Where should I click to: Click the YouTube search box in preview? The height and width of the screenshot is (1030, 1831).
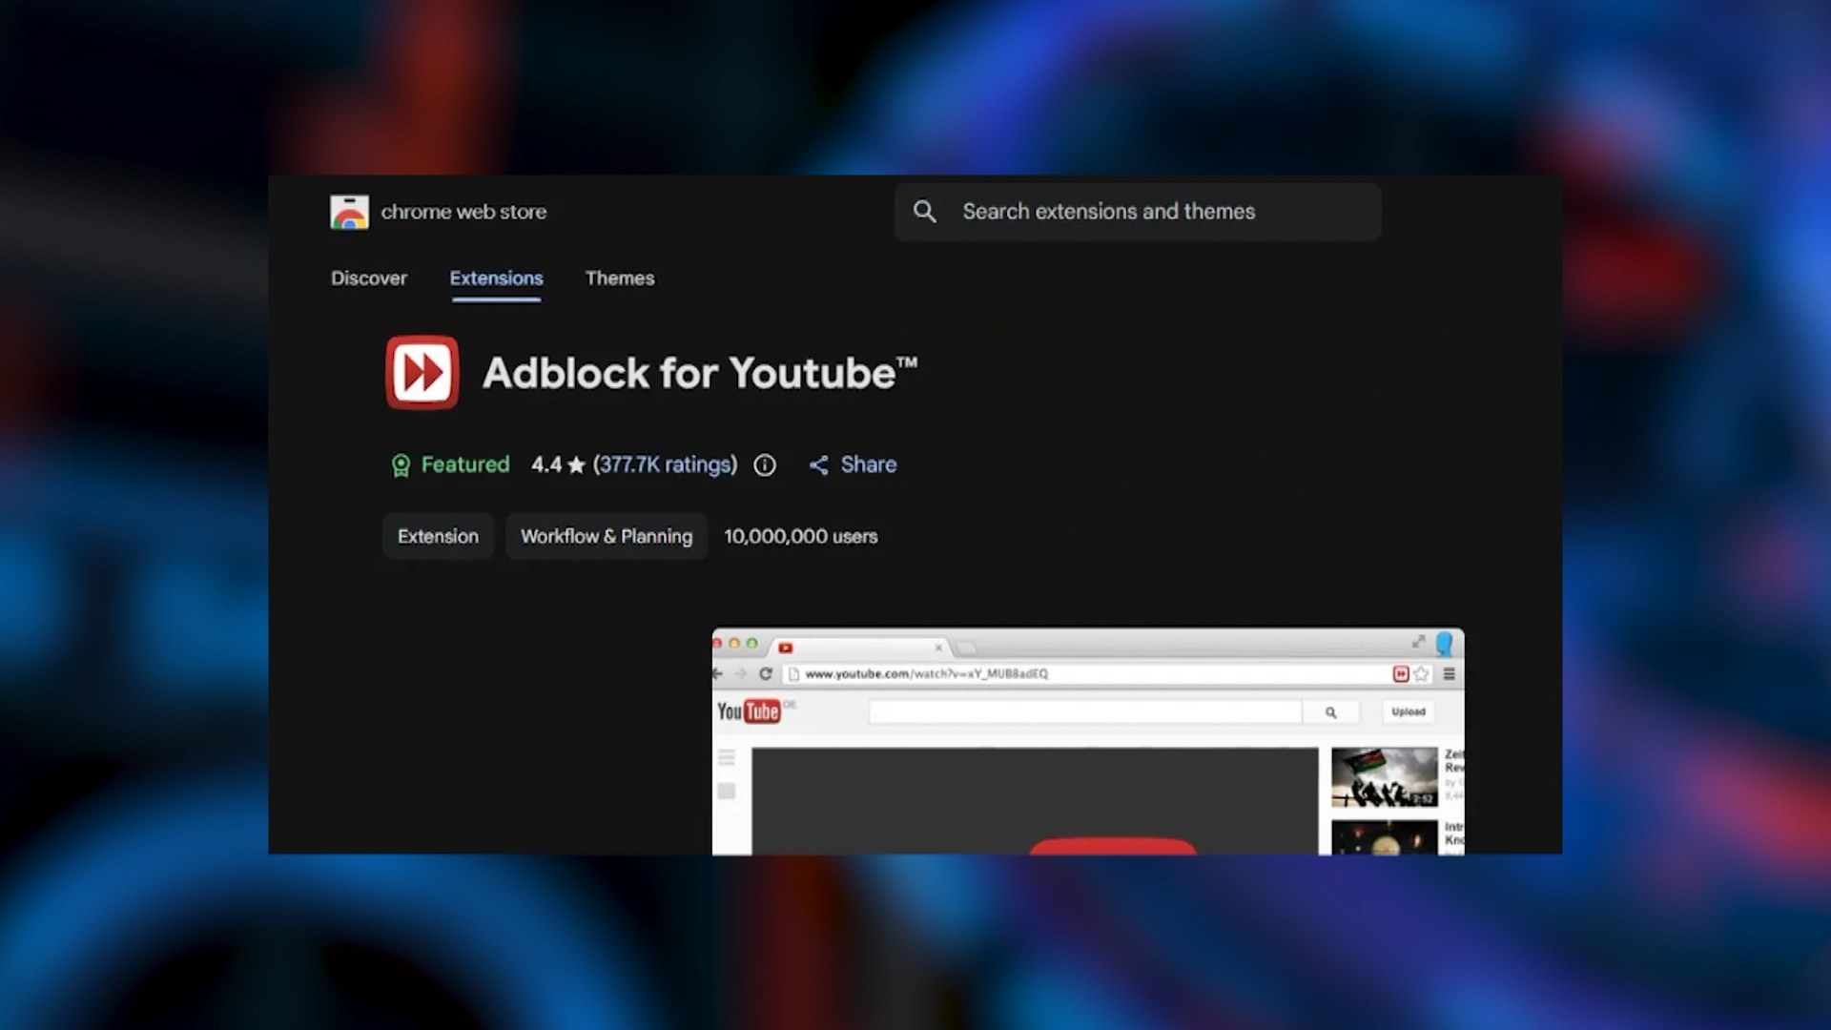pyautogui.click(x=1085, y=712)
